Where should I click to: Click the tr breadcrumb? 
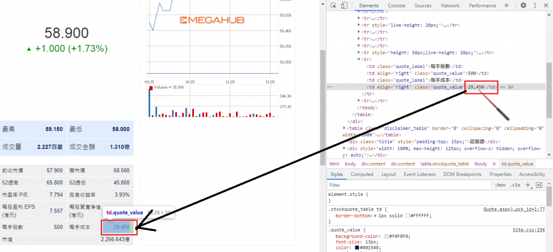(x=494, y=164)
